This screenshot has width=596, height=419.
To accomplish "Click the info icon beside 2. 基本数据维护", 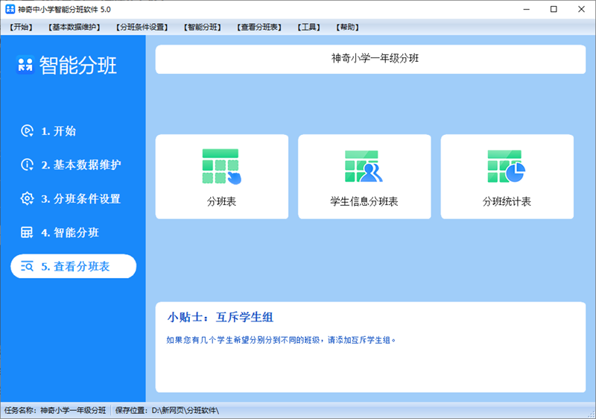I will (x=27, y=165).
